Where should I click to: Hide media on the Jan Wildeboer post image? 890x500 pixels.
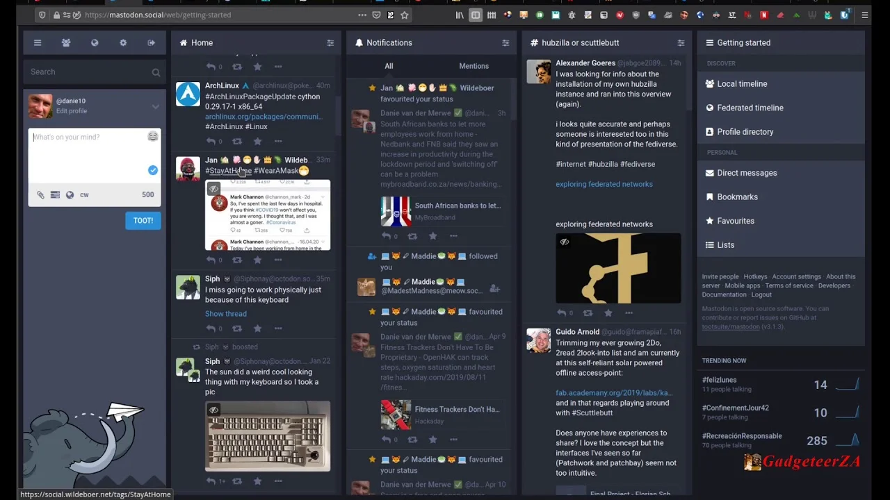[x=214, y=189]
